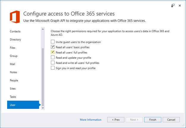Image resolution: width=186 pixels, height=128 pixels.
Task: Go to the Mail permissions tab
Action: coord(12,64)
